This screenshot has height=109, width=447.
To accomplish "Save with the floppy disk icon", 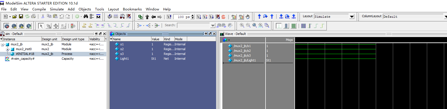I will 21,17.
